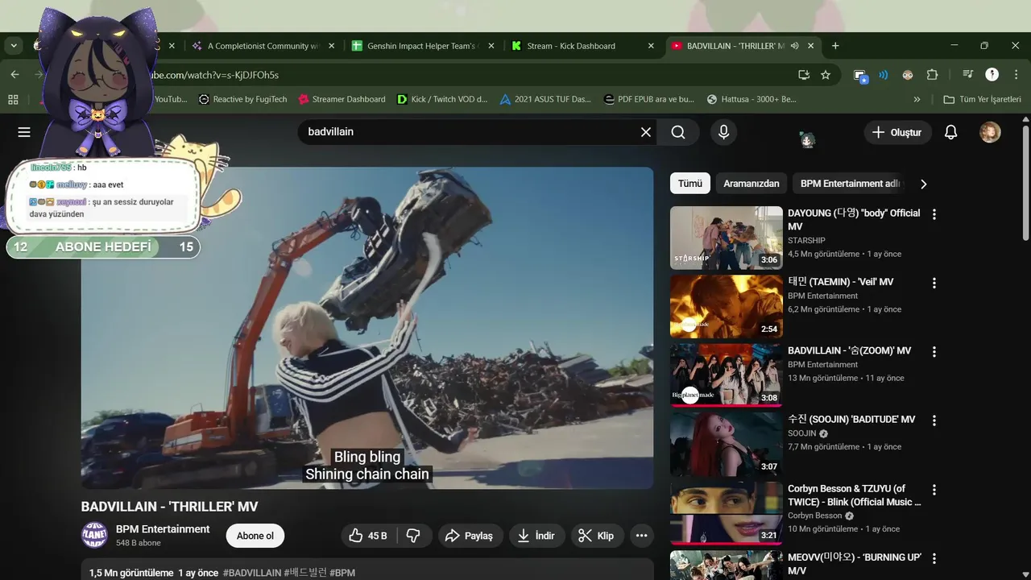Open Chrome three-dot menu
The height and width of the screenshot is (580, 1031).
pyautogui.click(x=1015, y=75)
